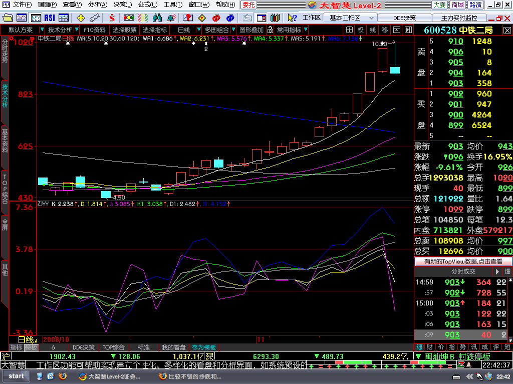Viewport: 513px width, 384px height.
Task: Click the colored hatched stripes icon
Action: [x=143, y=17]
